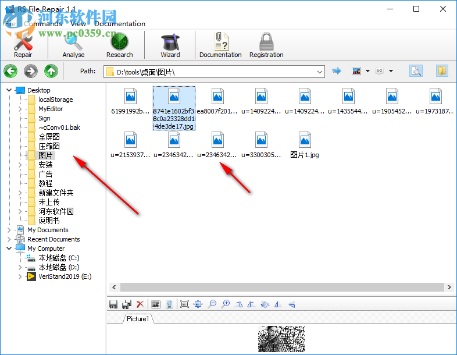Screen dimensions: 457x355
Task: Click Save All double-floppy icon
Action: pyautogui.click(x=127, y=304)
